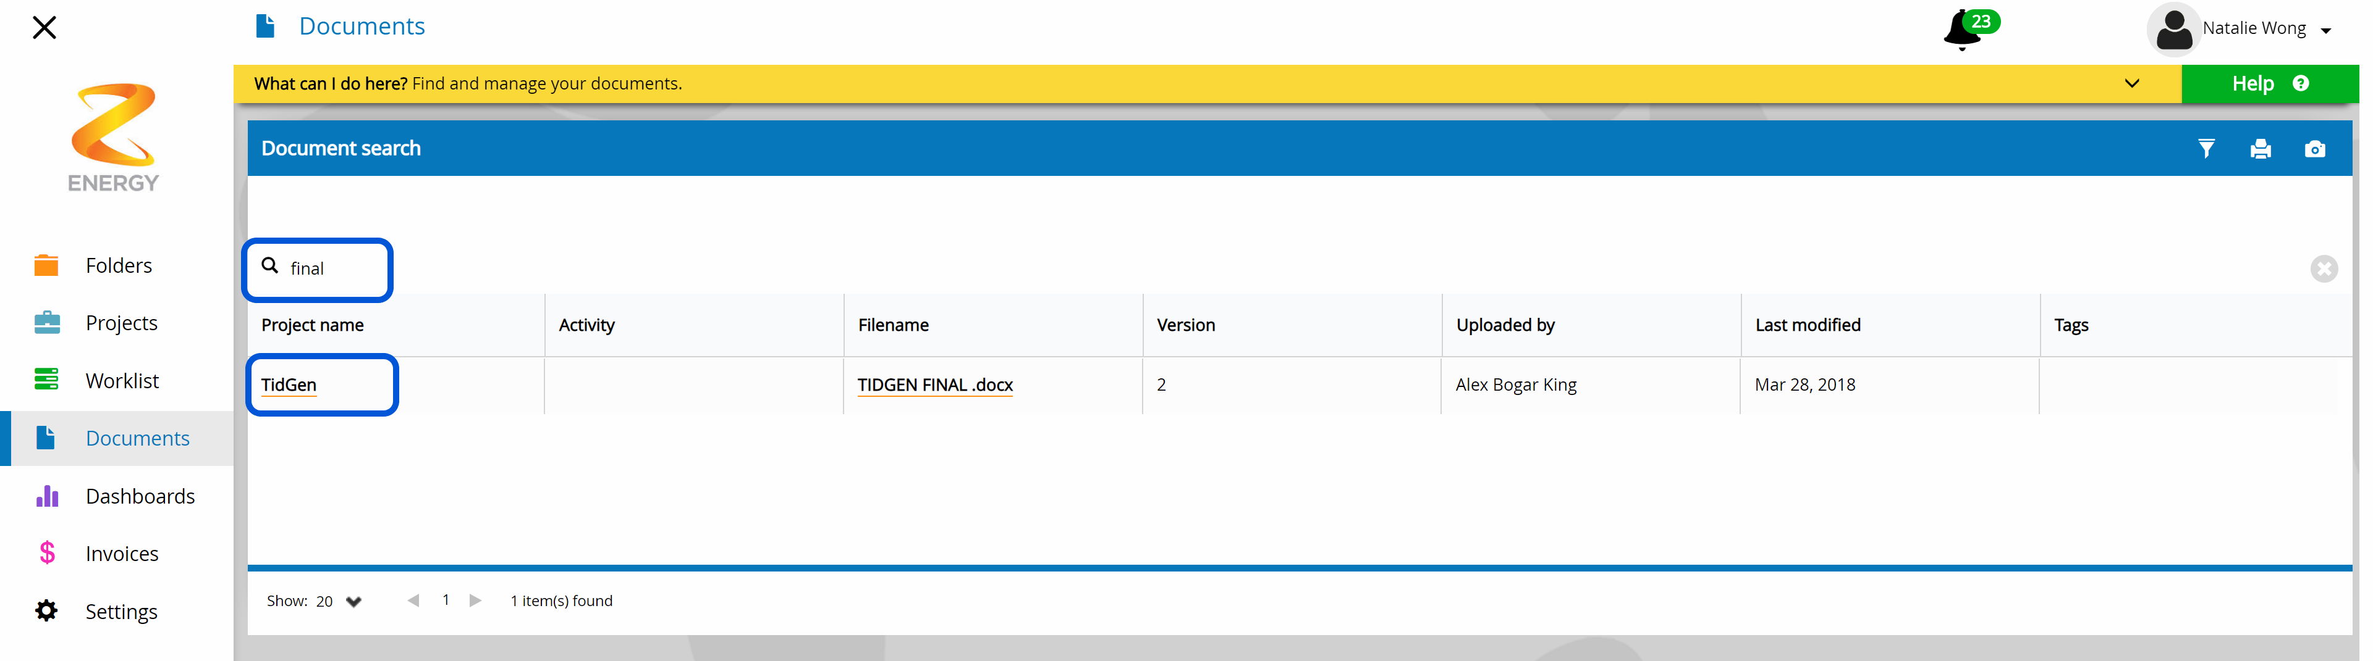Expand the yellow help banner chevron
This screenshot has height=661, width=2373.
click(x=2131, y=84)
